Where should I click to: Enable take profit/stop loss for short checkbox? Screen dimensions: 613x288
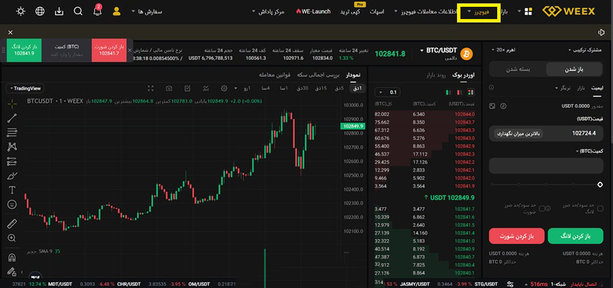[542, 208]
